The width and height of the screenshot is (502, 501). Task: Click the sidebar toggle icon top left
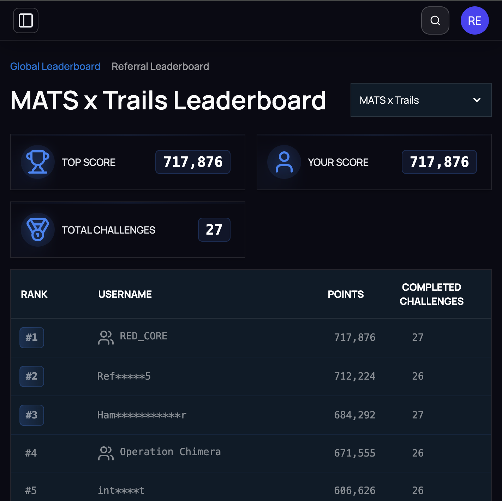point(25,20)
